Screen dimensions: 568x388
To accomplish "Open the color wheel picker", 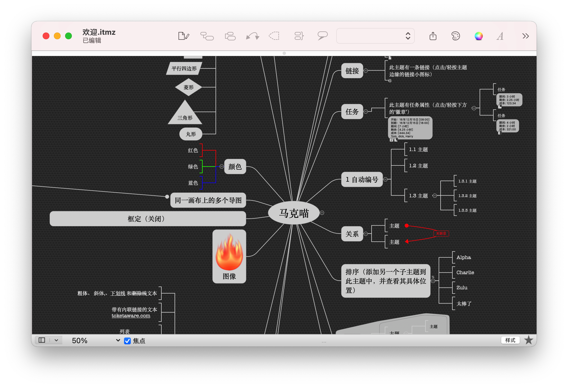I will click(x=478, y=36).
